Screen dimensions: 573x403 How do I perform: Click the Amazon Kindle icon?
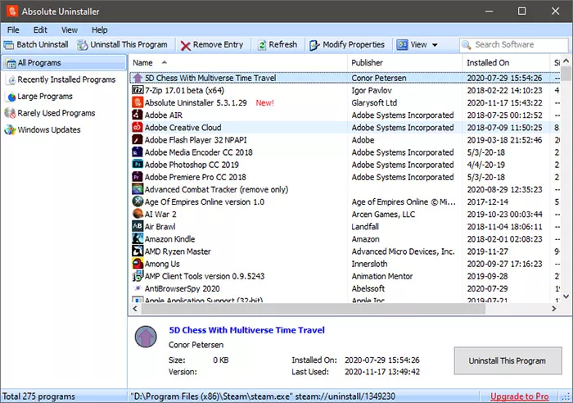[x=138, y=239]
